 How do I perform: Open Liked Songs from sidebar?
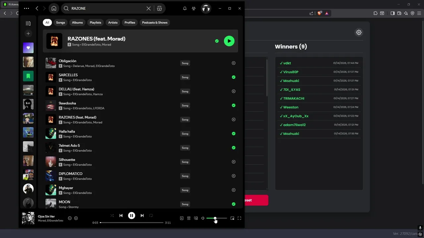[28, 48]
